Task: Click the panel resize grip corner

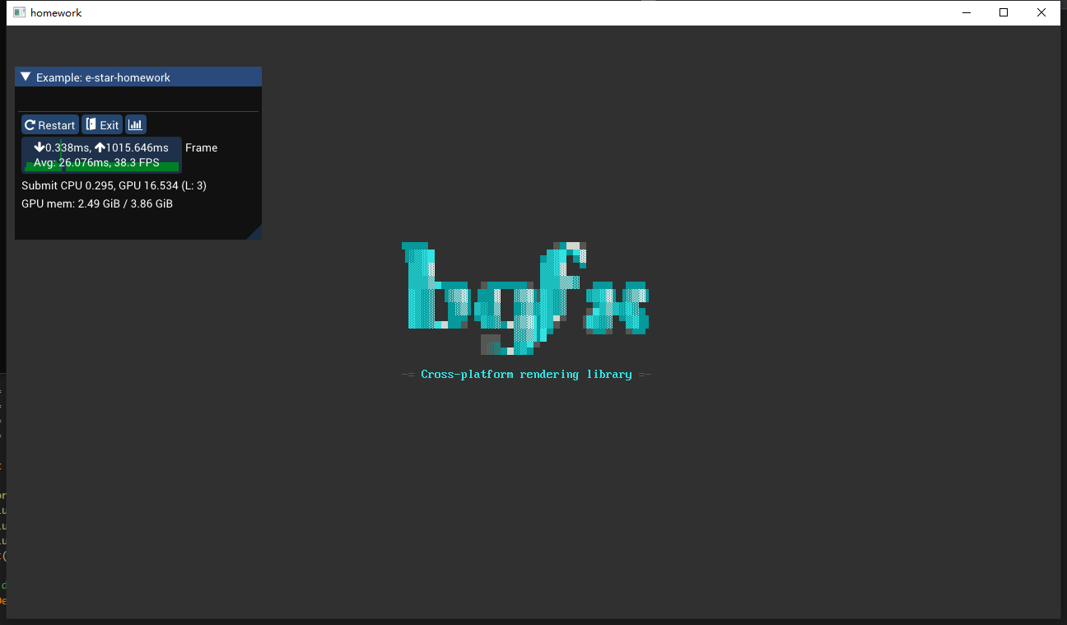Action: (255, 233)
